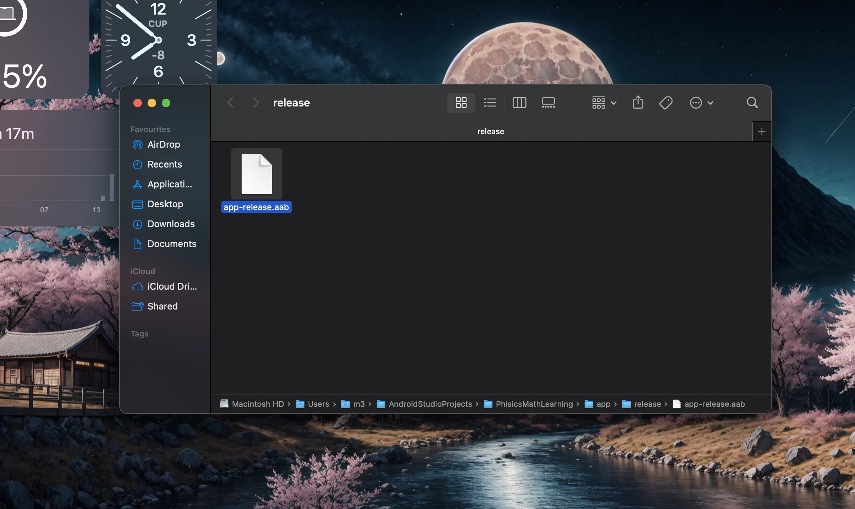Click the clock widget on the desktop
The height and width of the screenshot is (509, 855).
point(159,43)
